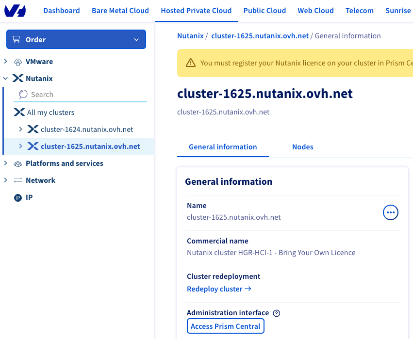This screenshot has width=413, height=339.
Task: Click the VMware cloud icon
Action: [18, 62]
